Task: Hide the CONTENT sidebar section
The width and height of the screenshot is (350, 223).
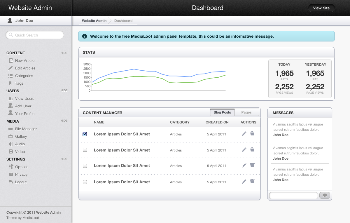Action: coord(64,53)
